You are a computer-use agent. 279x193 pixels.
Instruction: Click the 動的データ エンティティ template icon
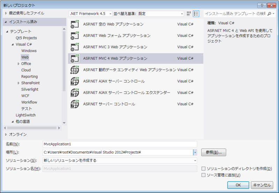coord(75,70)
